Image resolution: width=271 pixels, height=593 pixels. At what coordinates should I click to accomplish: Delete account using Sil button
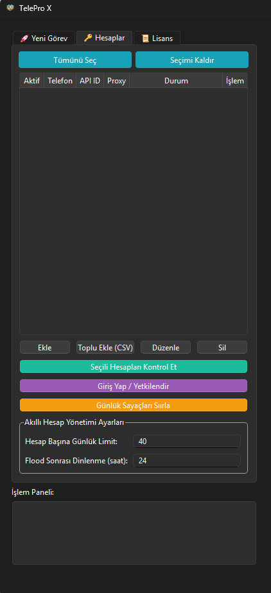pyautogui.click(x=222, y=348)
